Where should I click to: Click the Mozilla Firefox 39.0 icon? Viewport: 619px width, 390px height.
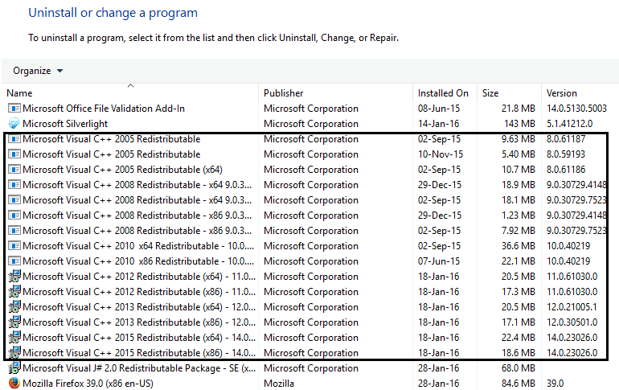pos(14,384)
